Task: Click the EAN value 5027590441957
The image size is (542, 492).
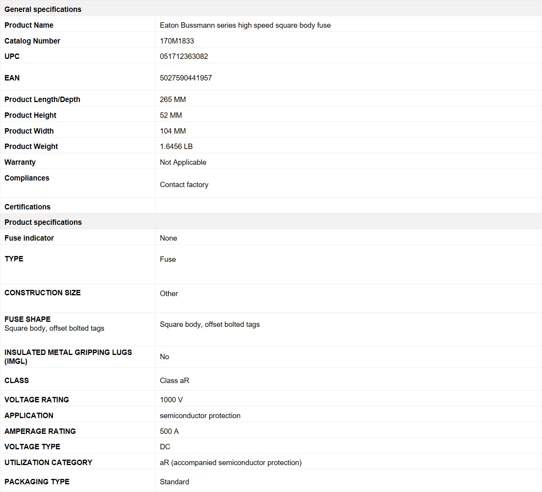Action: 186,78
